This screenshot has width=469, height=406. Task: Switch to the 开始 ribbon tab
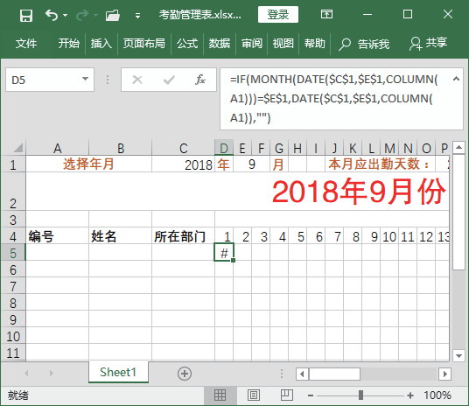(x=69, y=44)
